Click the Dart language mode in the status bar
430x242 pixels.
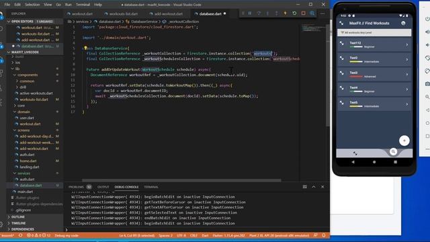205,235
